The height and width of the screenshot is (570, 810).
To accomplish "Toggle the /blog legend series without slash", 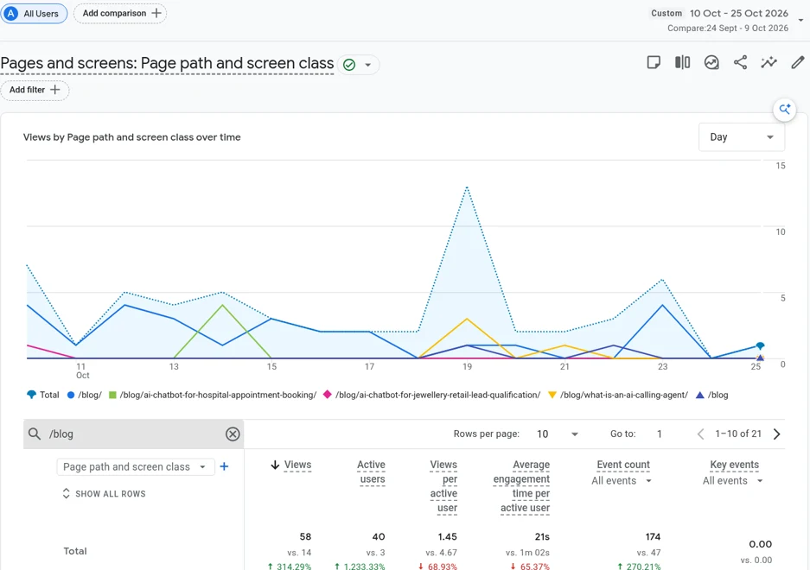I will click(x=711, y=395).
